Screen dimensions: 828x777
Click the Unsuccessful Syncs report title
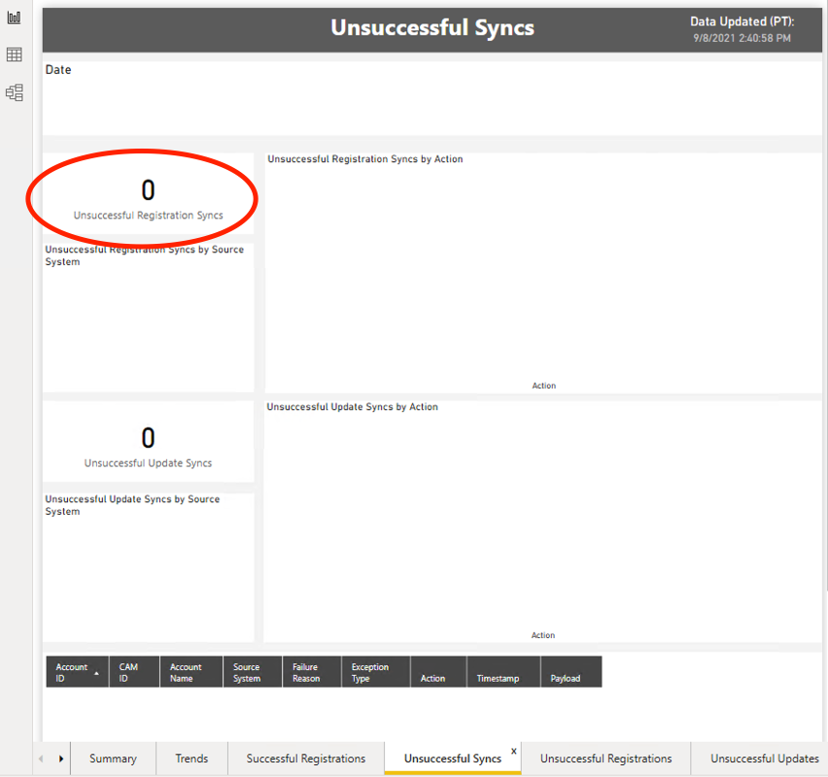pyautogui.click(x=432, y=27)
